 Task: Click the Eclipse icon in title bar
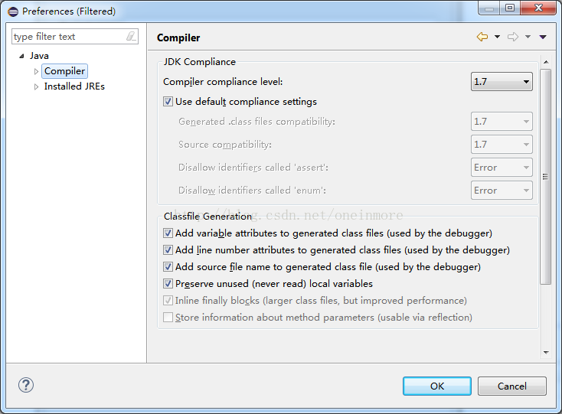pos(12,11)
